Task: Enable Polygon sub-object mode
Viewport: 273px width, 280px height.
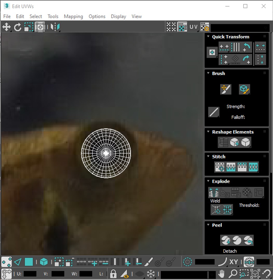Action: tap(29, 262)
